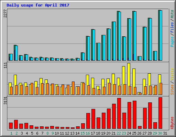The height and width of the screenshot is (137, 176).
Task: Click day label 20 on the x-axis
Action: tap(108, 133)
